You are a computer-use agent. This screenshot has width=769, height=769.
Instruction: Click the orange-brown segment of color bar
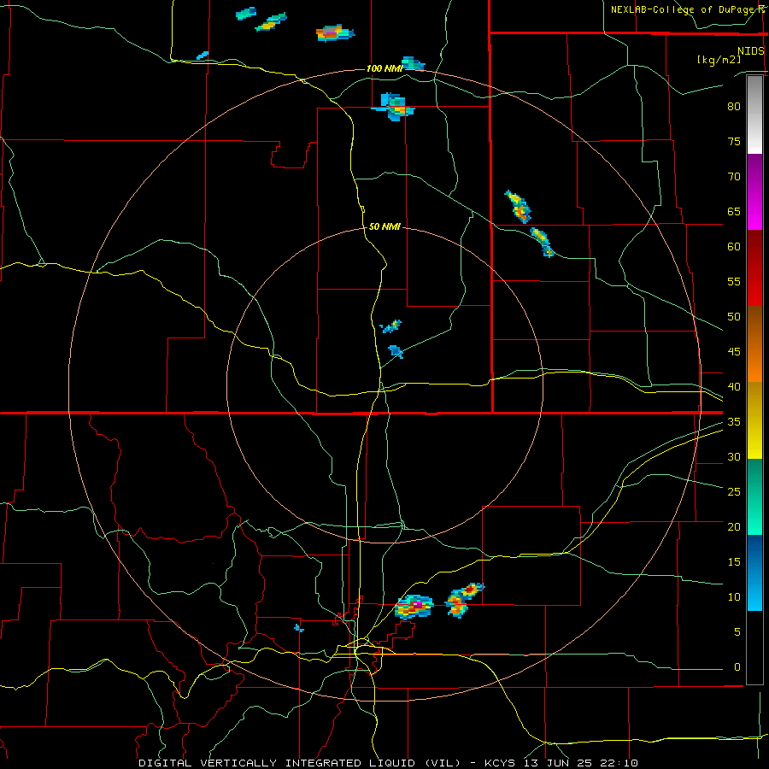point(754,344)
